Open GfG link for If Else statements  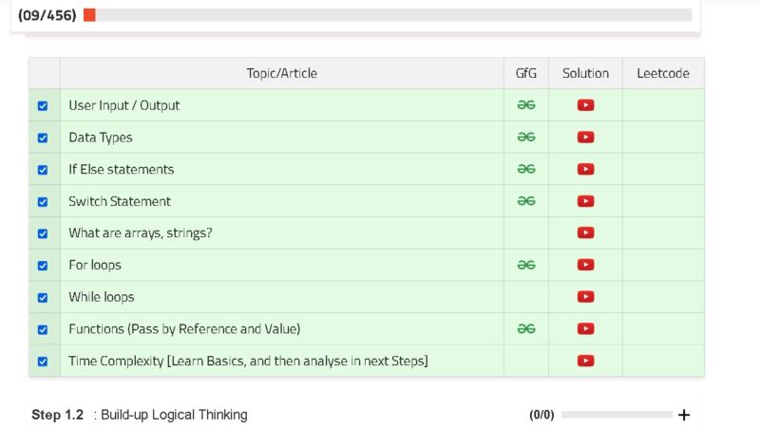tap(526, 169)
